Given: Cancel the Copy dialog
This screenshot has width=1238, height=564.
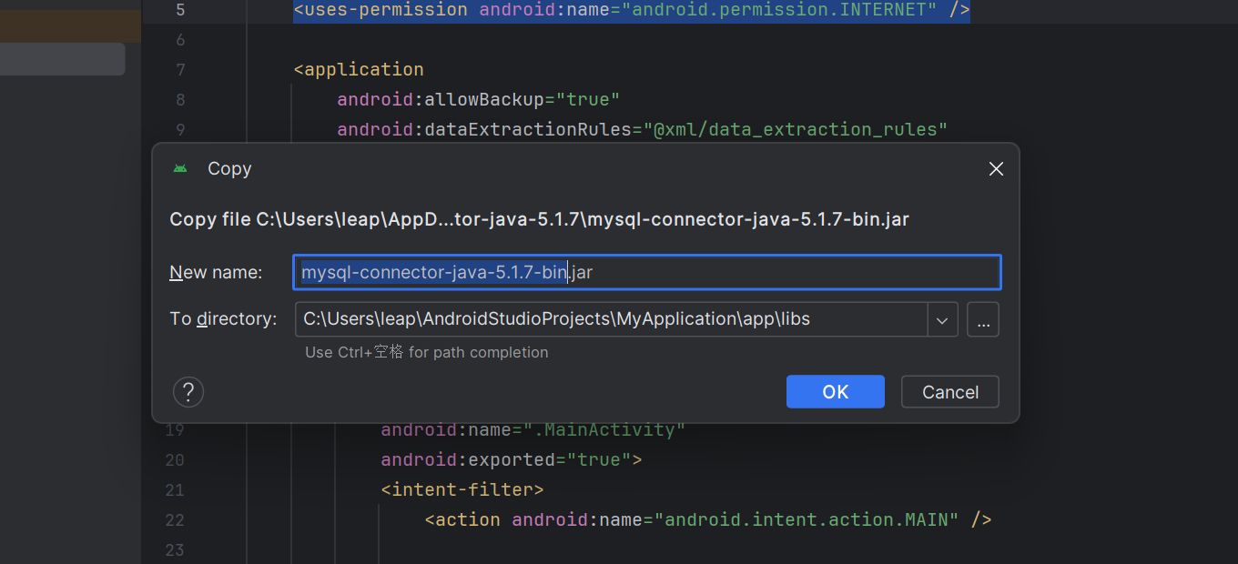Looking at the screenshot, I should (949, 392).
